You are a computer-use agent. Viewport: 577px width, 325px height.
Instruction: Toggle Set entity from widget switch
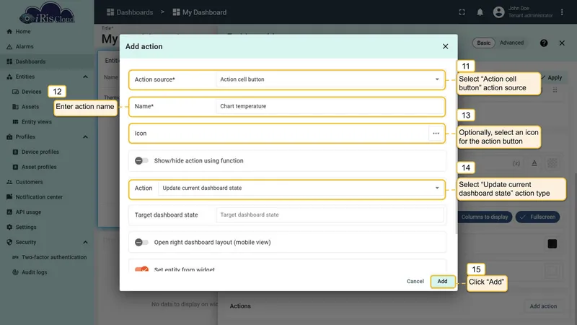click(x=141, y=269)
